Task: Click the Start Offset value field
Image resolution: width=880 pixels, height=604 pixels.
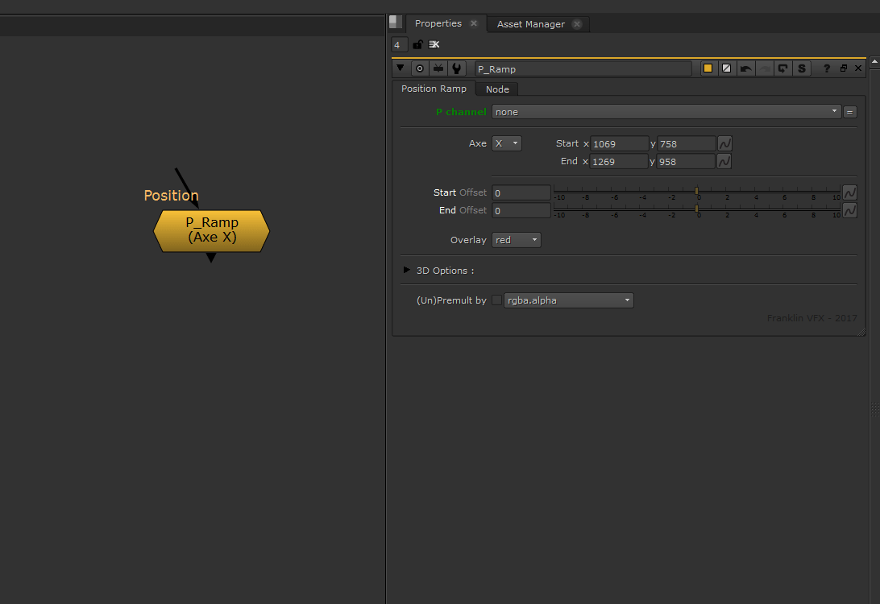Action: click(x=521, y=192)
